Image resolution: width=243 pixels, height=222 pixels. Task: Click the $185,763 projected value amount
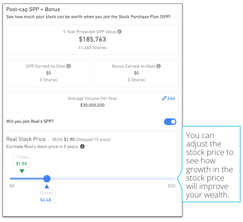tap(92, 39)
